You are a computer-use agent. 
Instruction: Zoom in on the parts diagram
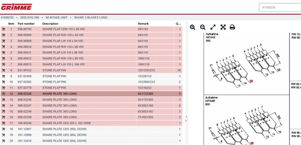193,27
